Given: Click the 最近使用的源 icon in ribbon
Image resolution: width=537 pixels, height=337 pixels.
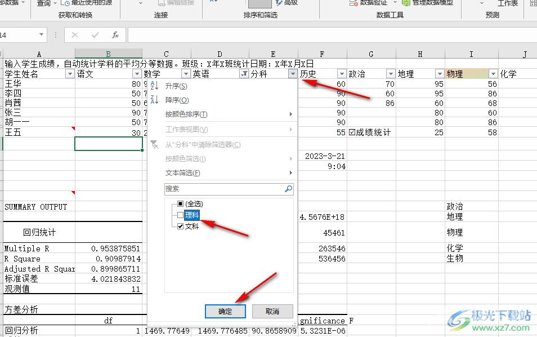Looking at the screenshot, I should pyautogui.click(x=65, y=3).
